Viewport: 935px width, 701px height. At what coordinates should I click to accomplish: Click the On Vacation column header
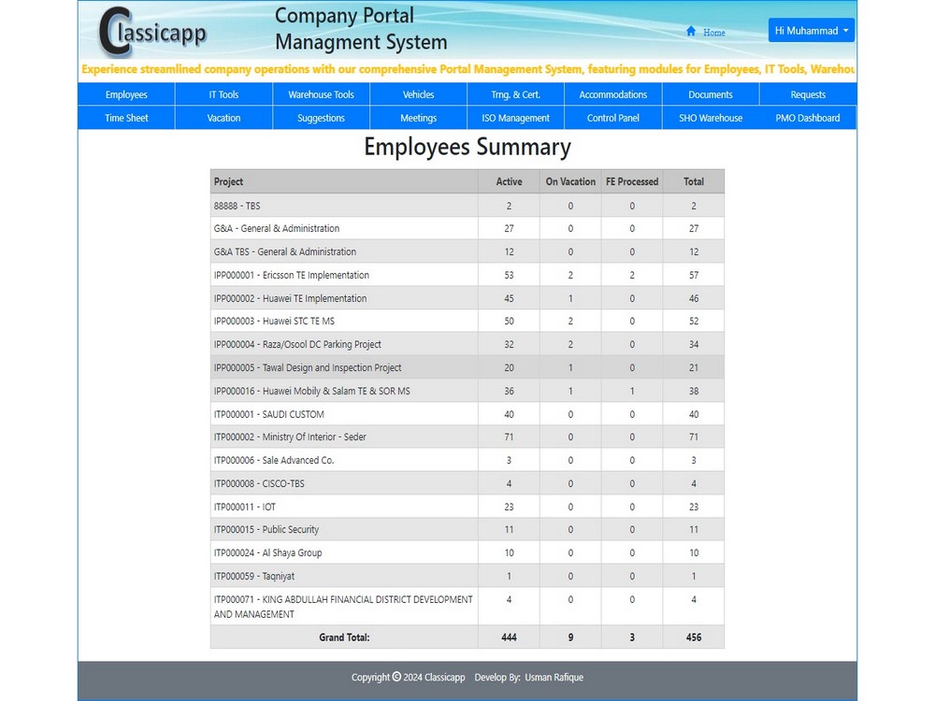click(570, 181)
